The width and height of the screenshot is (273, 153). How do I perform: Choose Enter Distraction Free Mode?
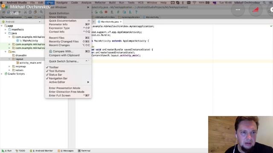pyautogui.click(x=68, y=92)
